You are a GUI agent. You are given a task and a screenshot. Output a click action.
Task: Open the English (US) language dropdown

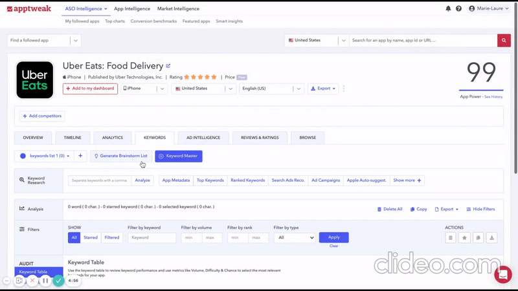(271, 89)
